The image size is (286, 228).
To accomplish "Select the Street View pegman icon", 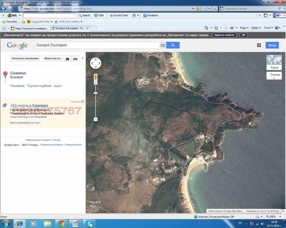I will coord(95,77).
